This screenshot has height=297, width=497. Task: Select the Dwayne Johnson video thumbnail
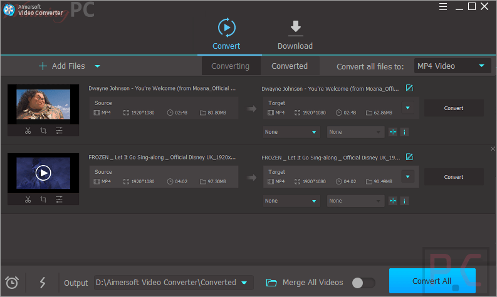[x=43, y=104]
